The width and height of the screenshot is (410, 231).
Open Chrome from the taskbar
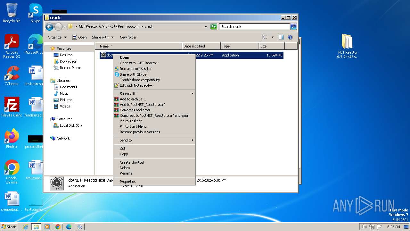tap(58, 227)
